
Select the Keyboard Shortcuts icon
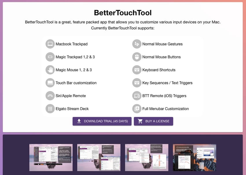[137, 70]
